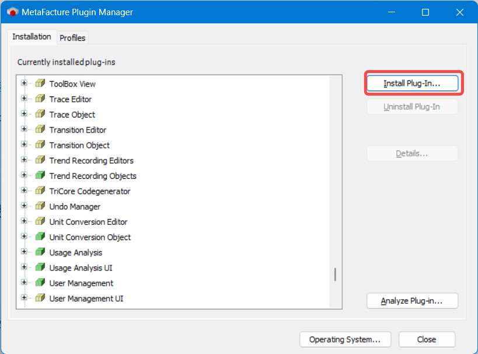This screenshot has height=354, width=478.
Task: Click the Trace Object plug-in icon
Action: (40, 113)
